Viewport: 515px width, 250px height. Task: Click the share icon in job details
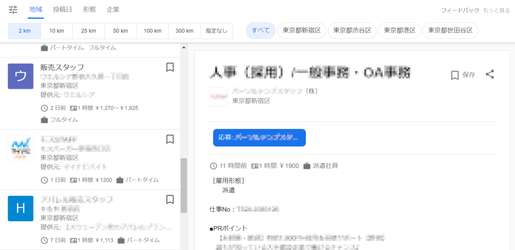tap(490, 74)
